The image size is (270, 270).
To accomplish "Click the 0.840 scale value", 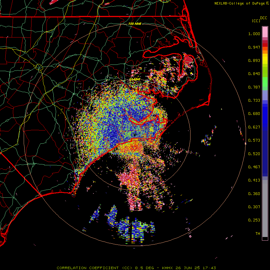I will point(254,74).
